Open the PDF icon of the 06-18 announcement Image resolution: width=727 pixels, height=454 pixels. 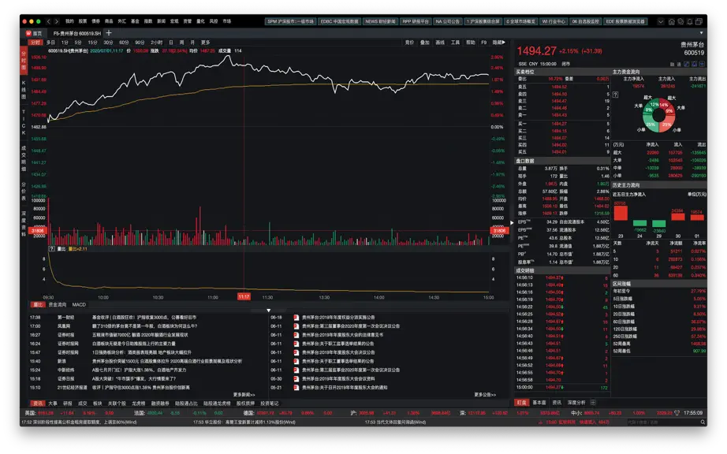pyautogui.click(x=296, y=318)
